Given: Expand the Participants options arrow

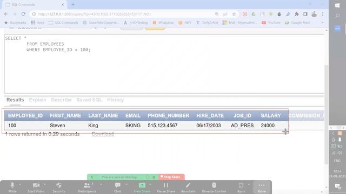Looking at the screenshot, I should click(x=101, y=184).
